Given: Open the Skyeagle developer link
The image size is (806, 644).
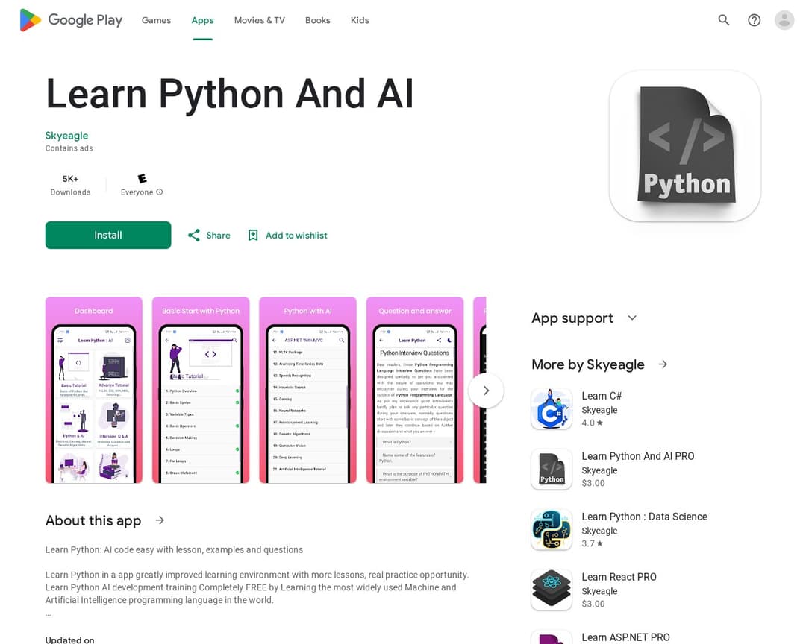Looking at the screenshot, I should point(67,136).
